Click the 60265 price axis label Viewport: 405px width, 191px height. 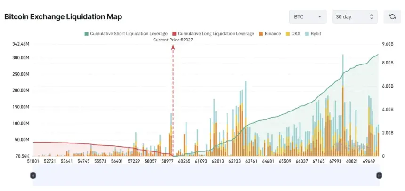(184, 161)
